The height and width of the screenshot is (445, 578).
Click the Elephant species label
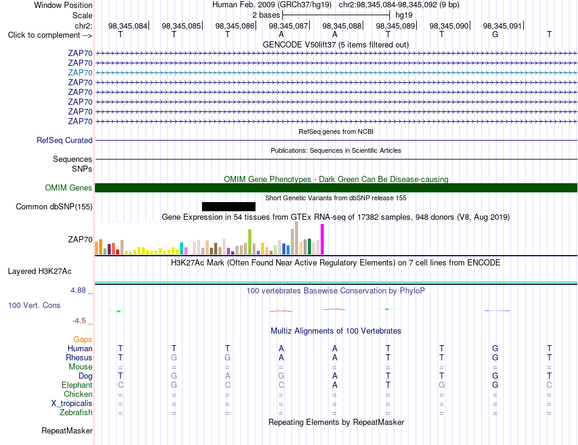coord(77,385)
